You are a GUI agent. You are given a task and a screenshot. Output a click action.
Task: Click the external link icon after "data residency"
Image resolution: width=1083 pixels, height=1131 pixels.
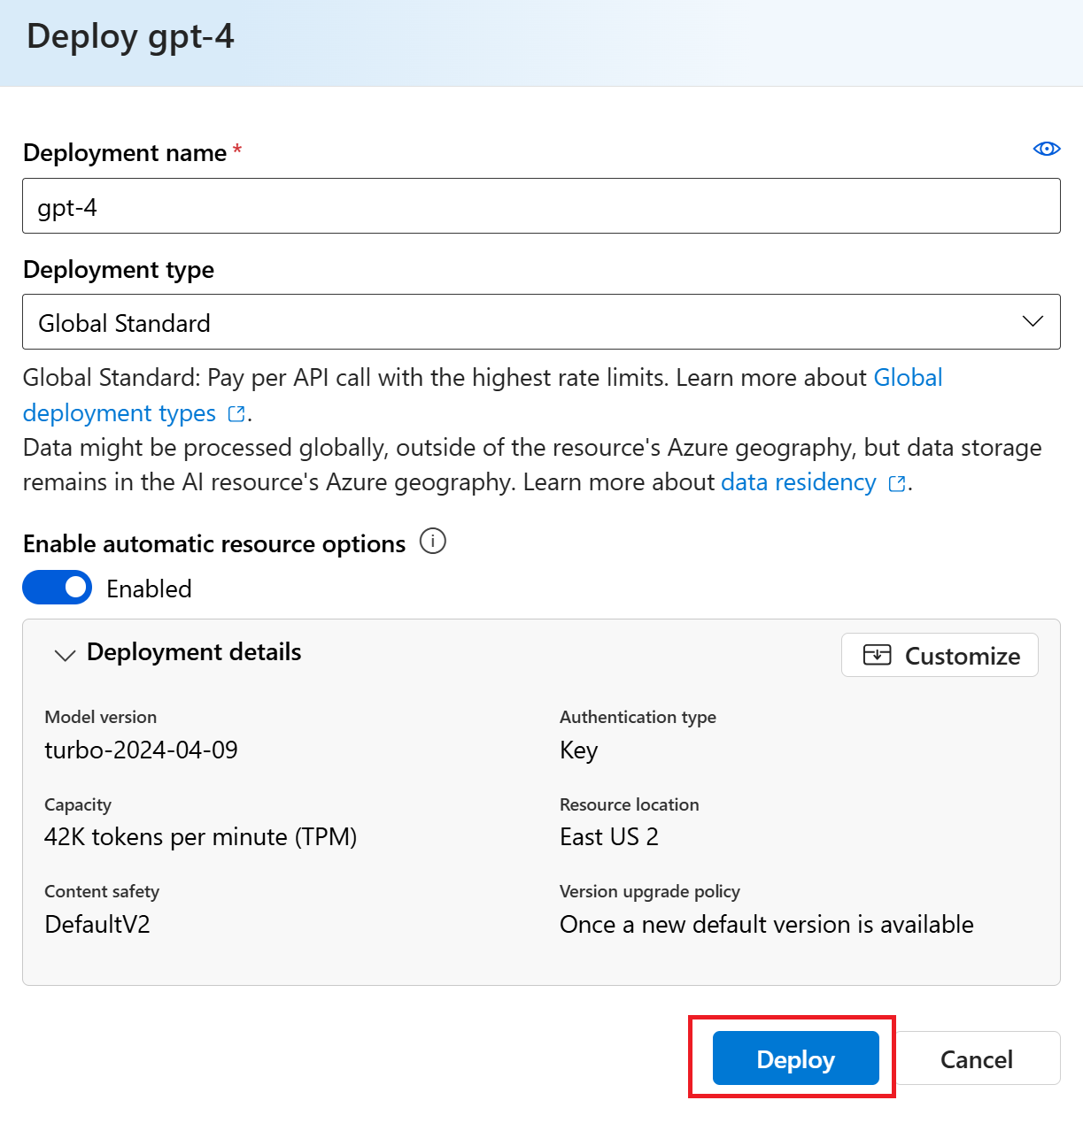tap(895, 483)
